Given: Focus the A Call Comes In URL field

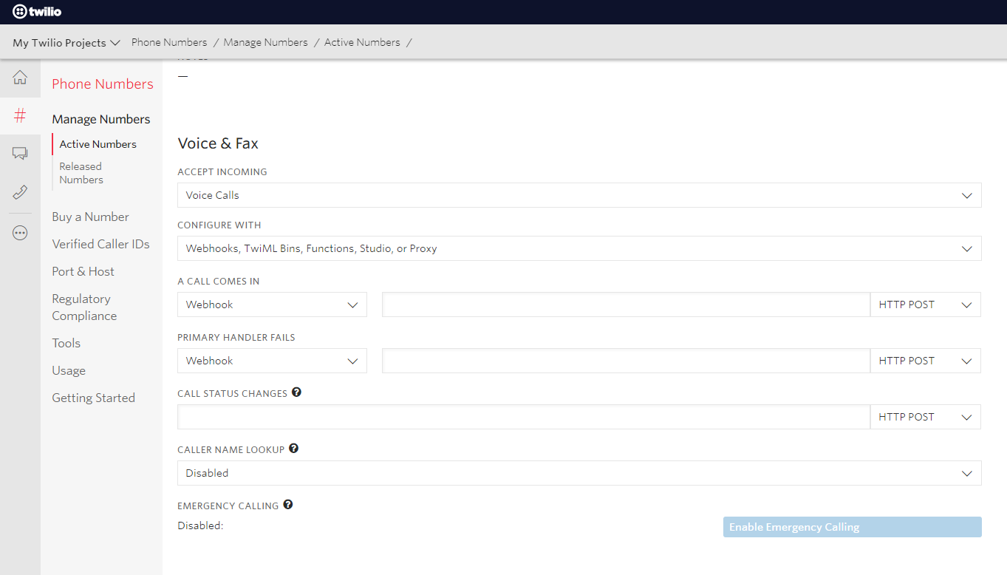Looking at the screenshot, I should pos(626,304).
